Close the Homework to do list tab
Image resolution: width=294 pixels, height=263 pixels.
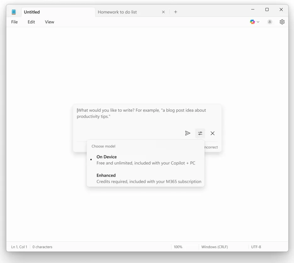(163, 12)
